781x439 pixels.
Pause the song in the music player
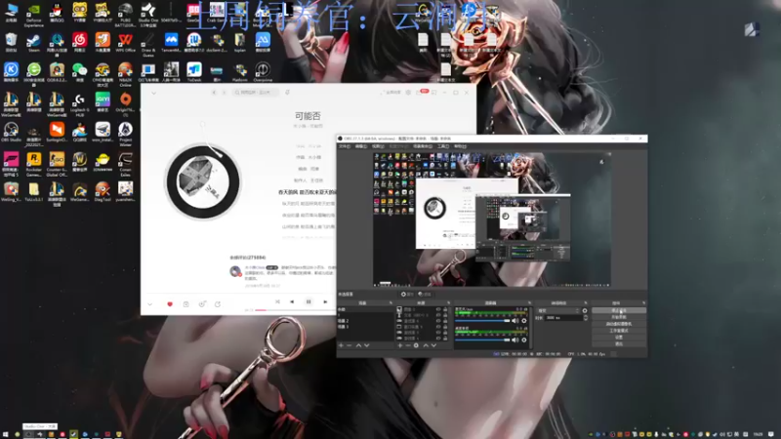(x=308, y=301)
